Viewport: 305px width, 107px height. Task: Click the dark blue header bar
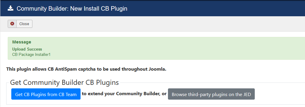tap(214, 9)
